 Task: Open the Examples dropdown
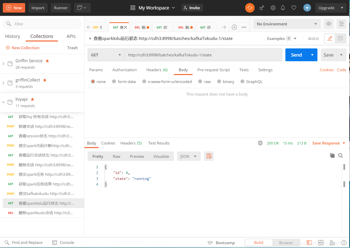point(282,38)
